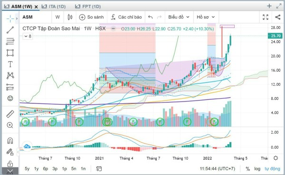Set the 1n time range

click(83, 169)
